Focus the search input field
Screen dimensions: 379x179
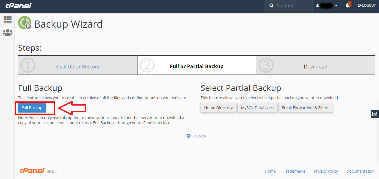pyautogui.click(x=293, y=6)
